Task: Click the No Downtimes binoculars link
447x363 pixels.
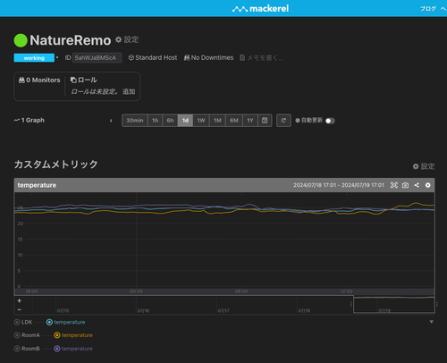Action: pyautogui.click(x=208, y=58)
